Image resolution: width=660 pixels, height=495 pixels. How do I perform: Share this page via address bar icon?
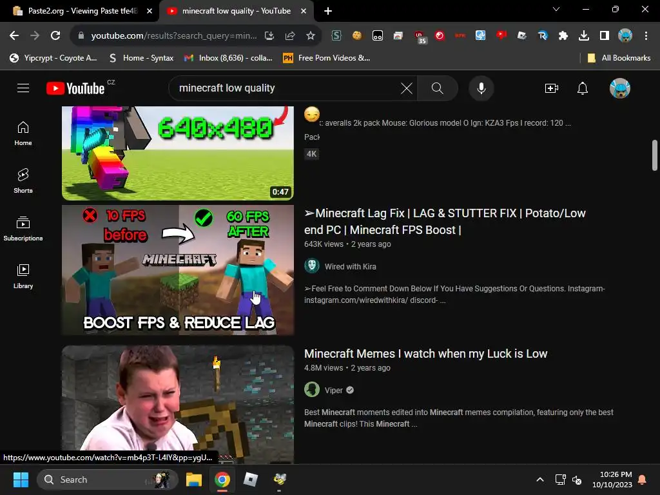(x=290, y=36)
